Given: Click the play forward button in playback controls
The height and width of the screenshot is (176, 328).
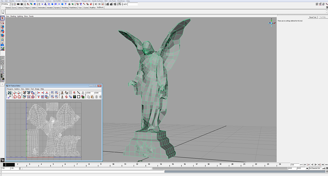Looking at the screenshot, I should pos(316,165).
